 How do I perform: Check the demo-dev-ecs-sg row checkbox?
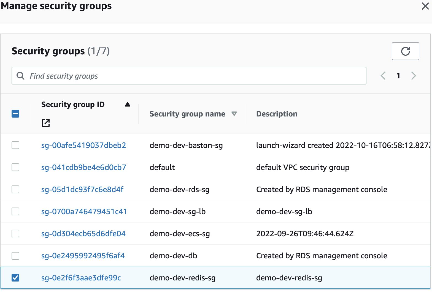(15, 233)
